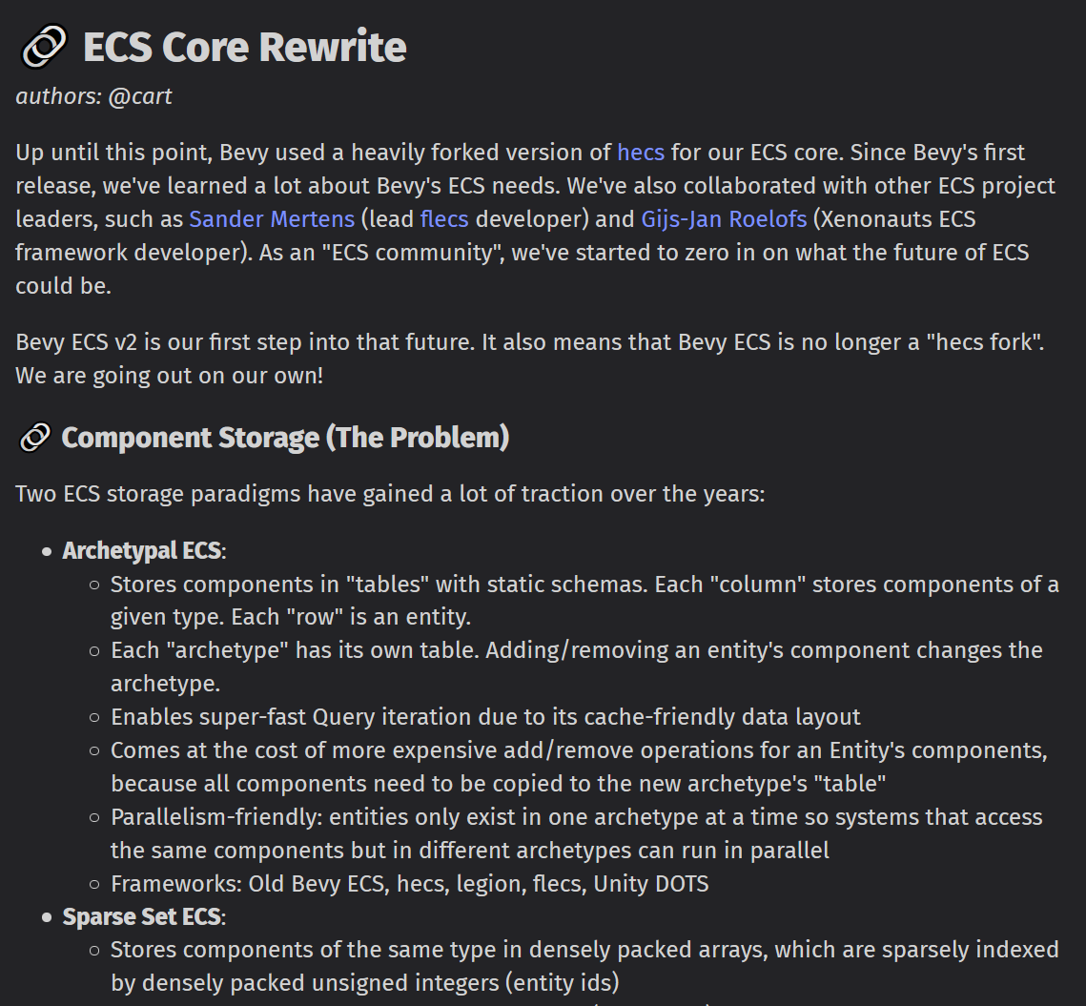Click the Parallelism-friendly sub-bullet text

(x=576, y=833)
